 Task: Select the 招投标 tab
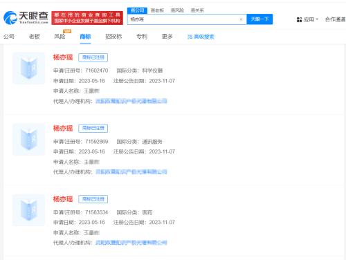tap(113, 37)
